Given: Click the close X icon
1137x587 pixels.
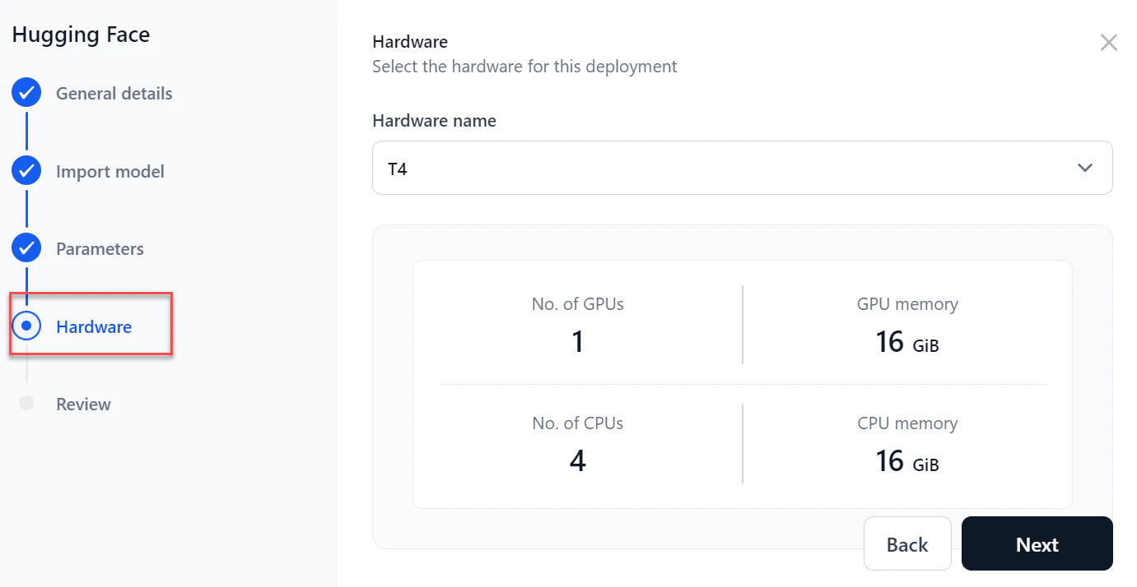Looking at the screenshot, I should pyautogui.click(x=1109, y=42).
